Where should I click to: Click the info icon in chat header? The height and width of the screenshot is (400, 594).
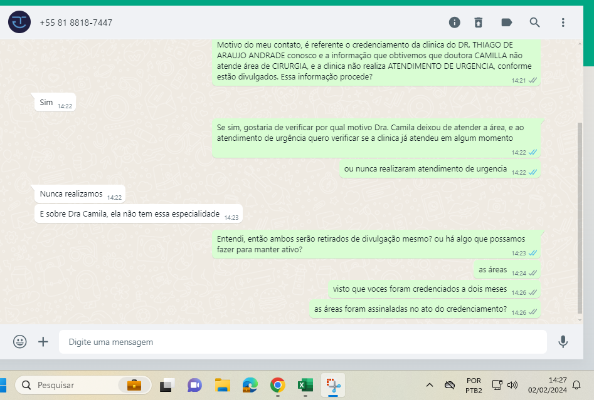454,23
